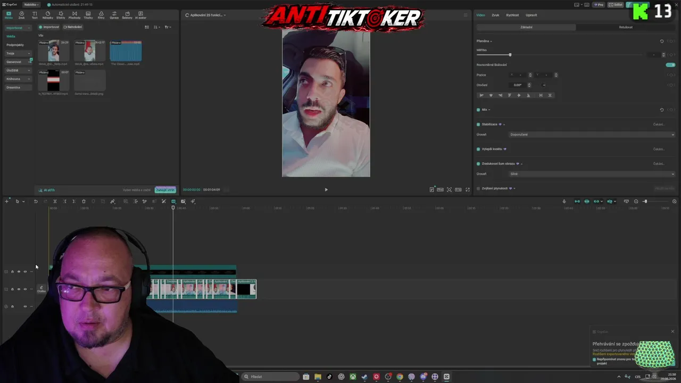Expand the Knihovna sidebar section
This screenshot has height=383, width=681.
(x=18, y=79)
